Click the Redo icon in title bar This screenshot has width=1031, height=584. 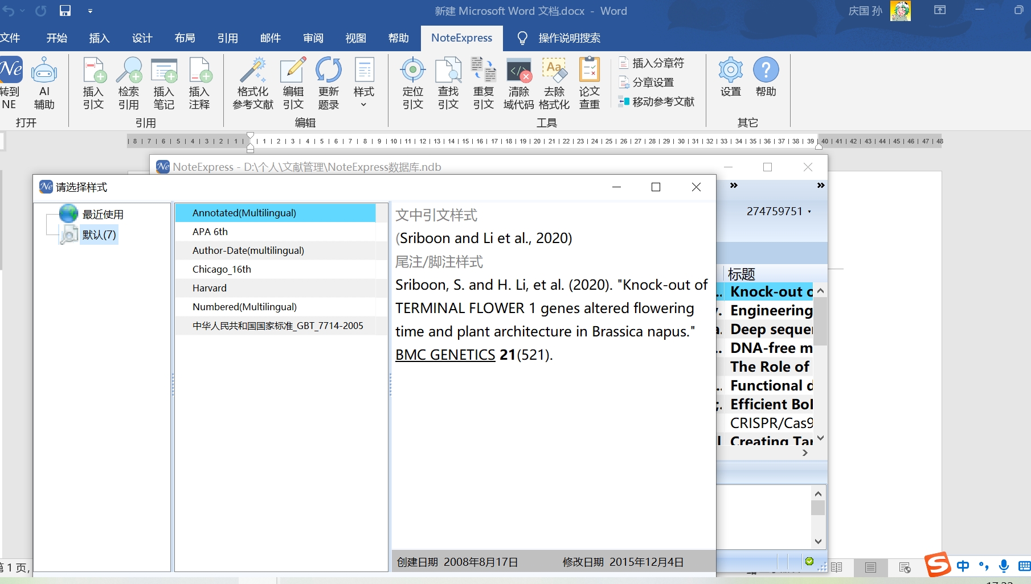(40, 11)
